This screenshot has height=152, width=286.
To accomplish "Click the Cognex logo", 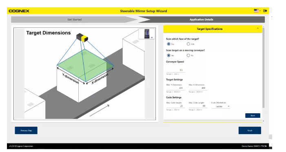I will tap(19, 11).
